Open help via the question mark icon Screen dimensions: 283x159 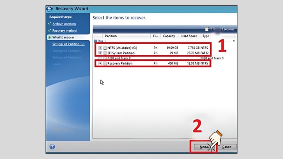(52, 147)
